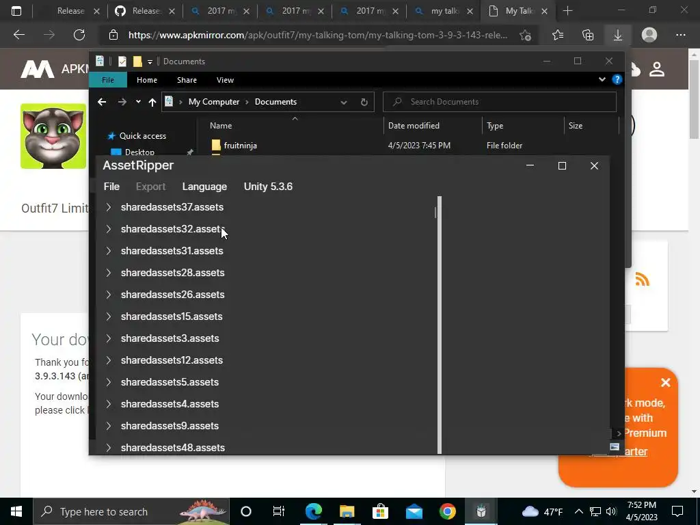Reload the APKMirror page
Viewport: 700px width, 525px height.
tap(79, 35)
